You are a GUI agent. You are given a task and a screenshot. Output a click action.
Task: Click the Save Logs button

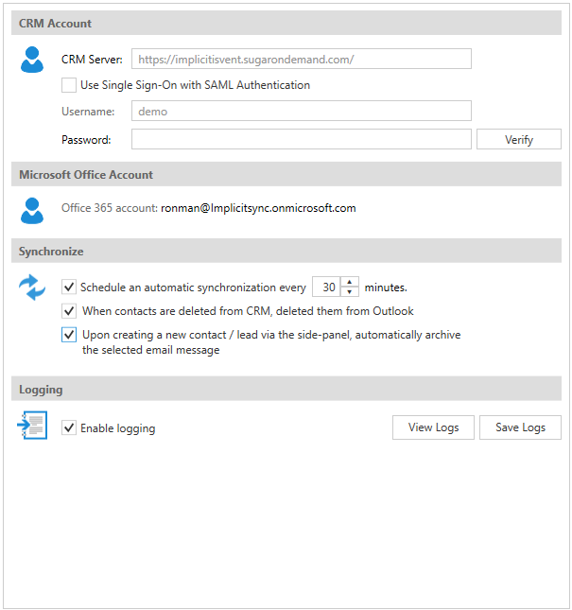[520, 427]
